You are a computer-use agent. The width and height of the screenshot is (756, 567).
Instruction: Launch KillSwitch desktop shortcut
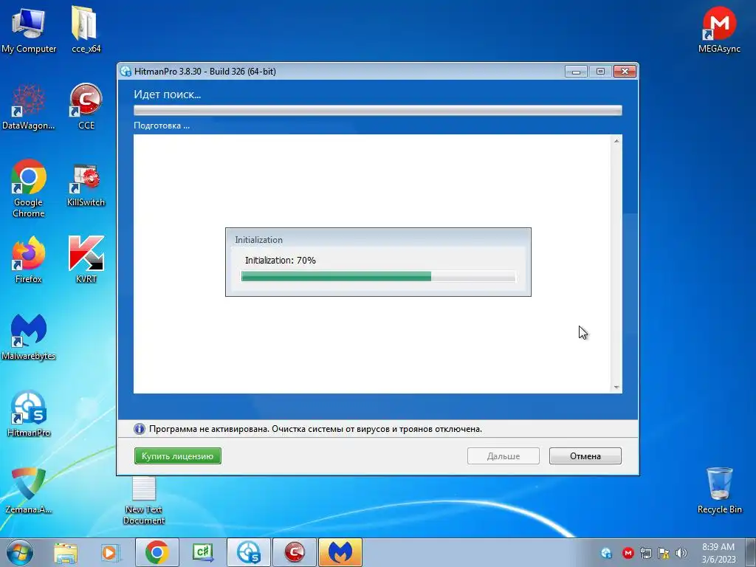[x=86, y=185]
